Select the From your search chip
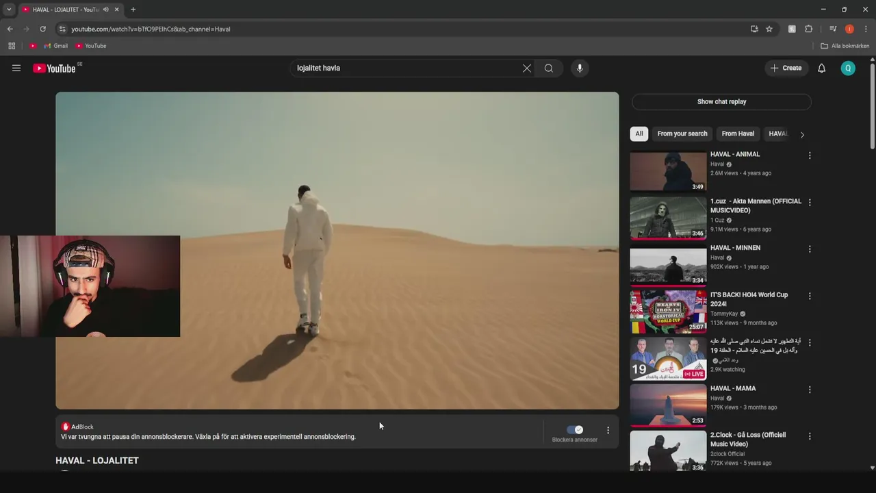Viewport: 876px width, 493px height. click(682, 134)
